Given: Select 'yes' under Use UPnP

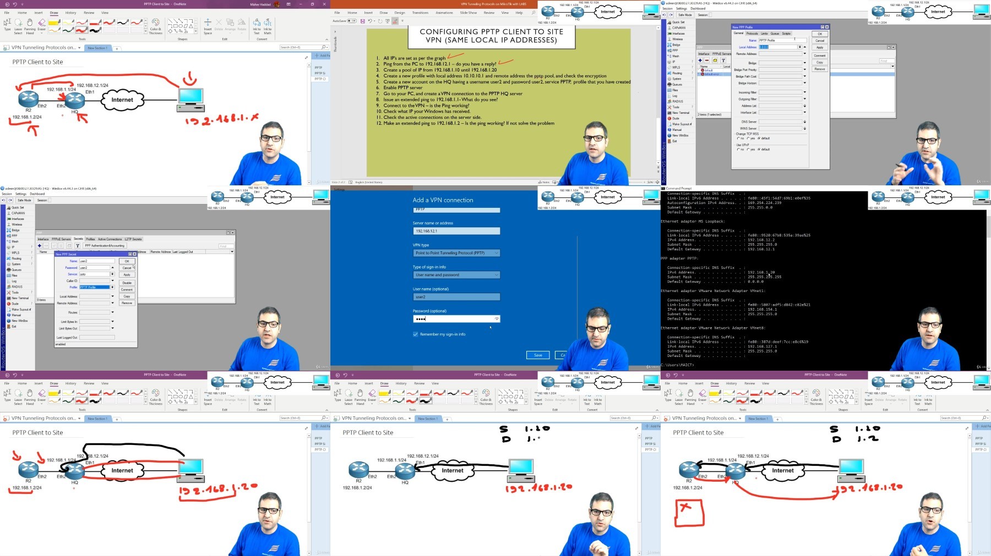Looking at the screenshot, I should (x=748, y=150).
